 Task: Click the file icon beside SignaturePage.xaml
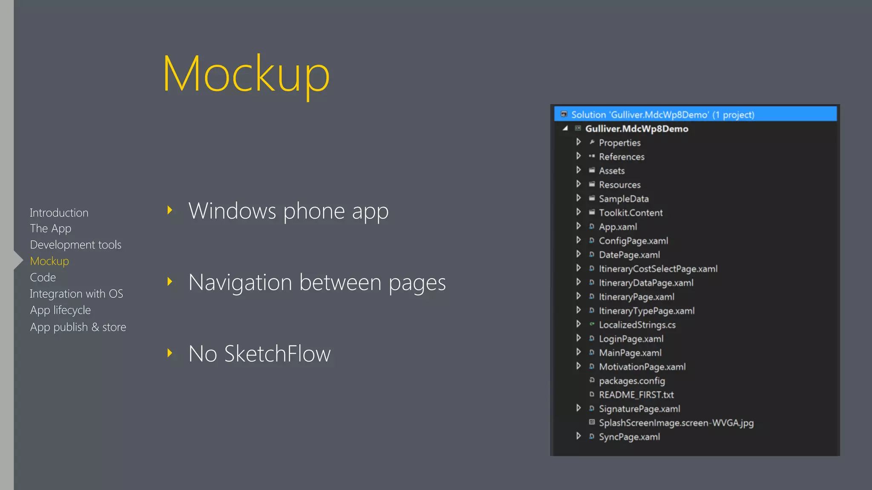(592, 408)
